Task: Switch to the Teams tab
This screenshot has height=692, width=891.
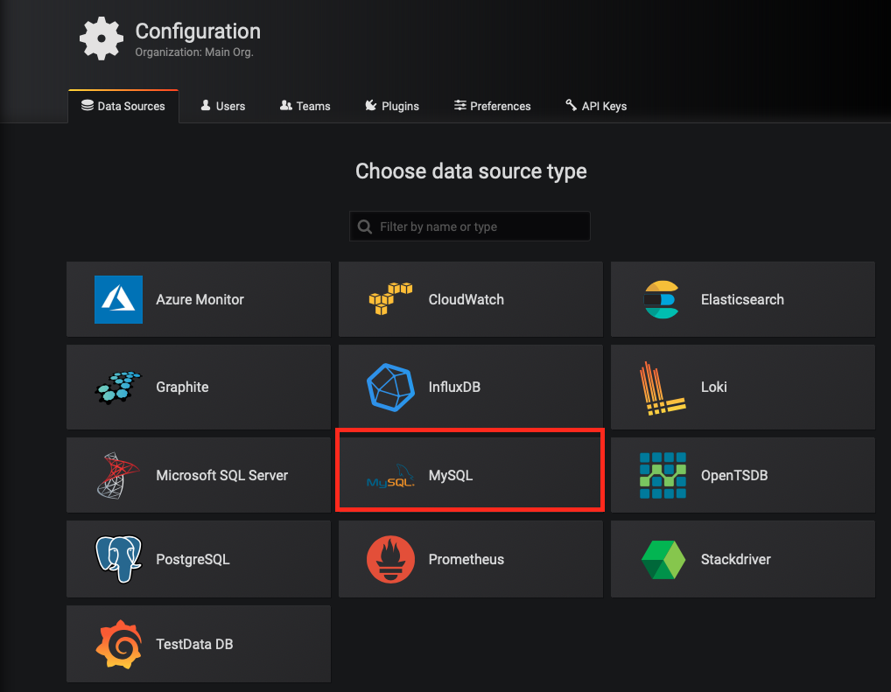Action: pos(305,106)
